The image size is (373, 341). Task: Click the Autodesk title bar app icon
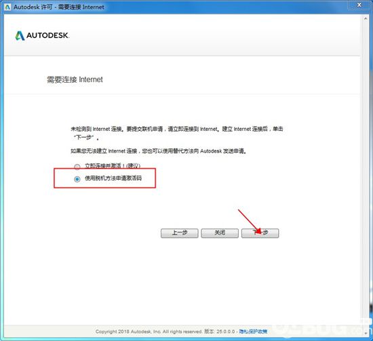pyautogui.click(x=7, y=7)
